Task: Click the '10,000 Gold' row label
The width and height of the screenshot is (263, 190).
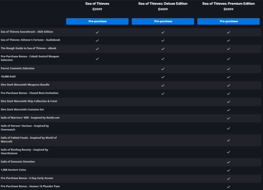Action: (8, 77)
